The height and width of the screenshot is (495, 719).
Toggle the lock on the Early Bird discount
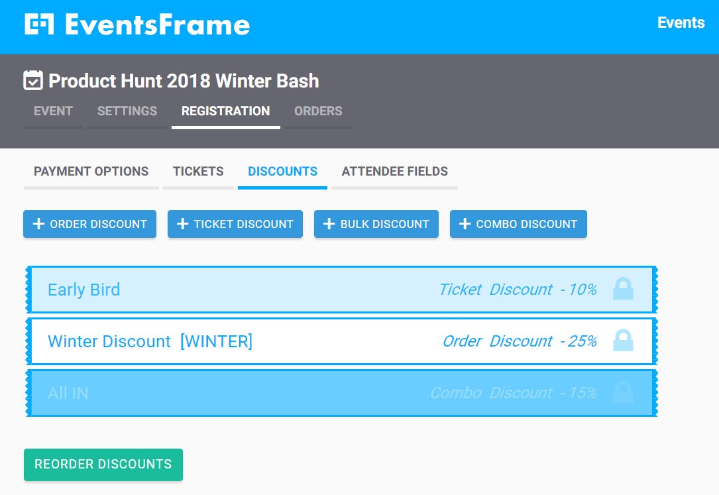click(623, 289)
